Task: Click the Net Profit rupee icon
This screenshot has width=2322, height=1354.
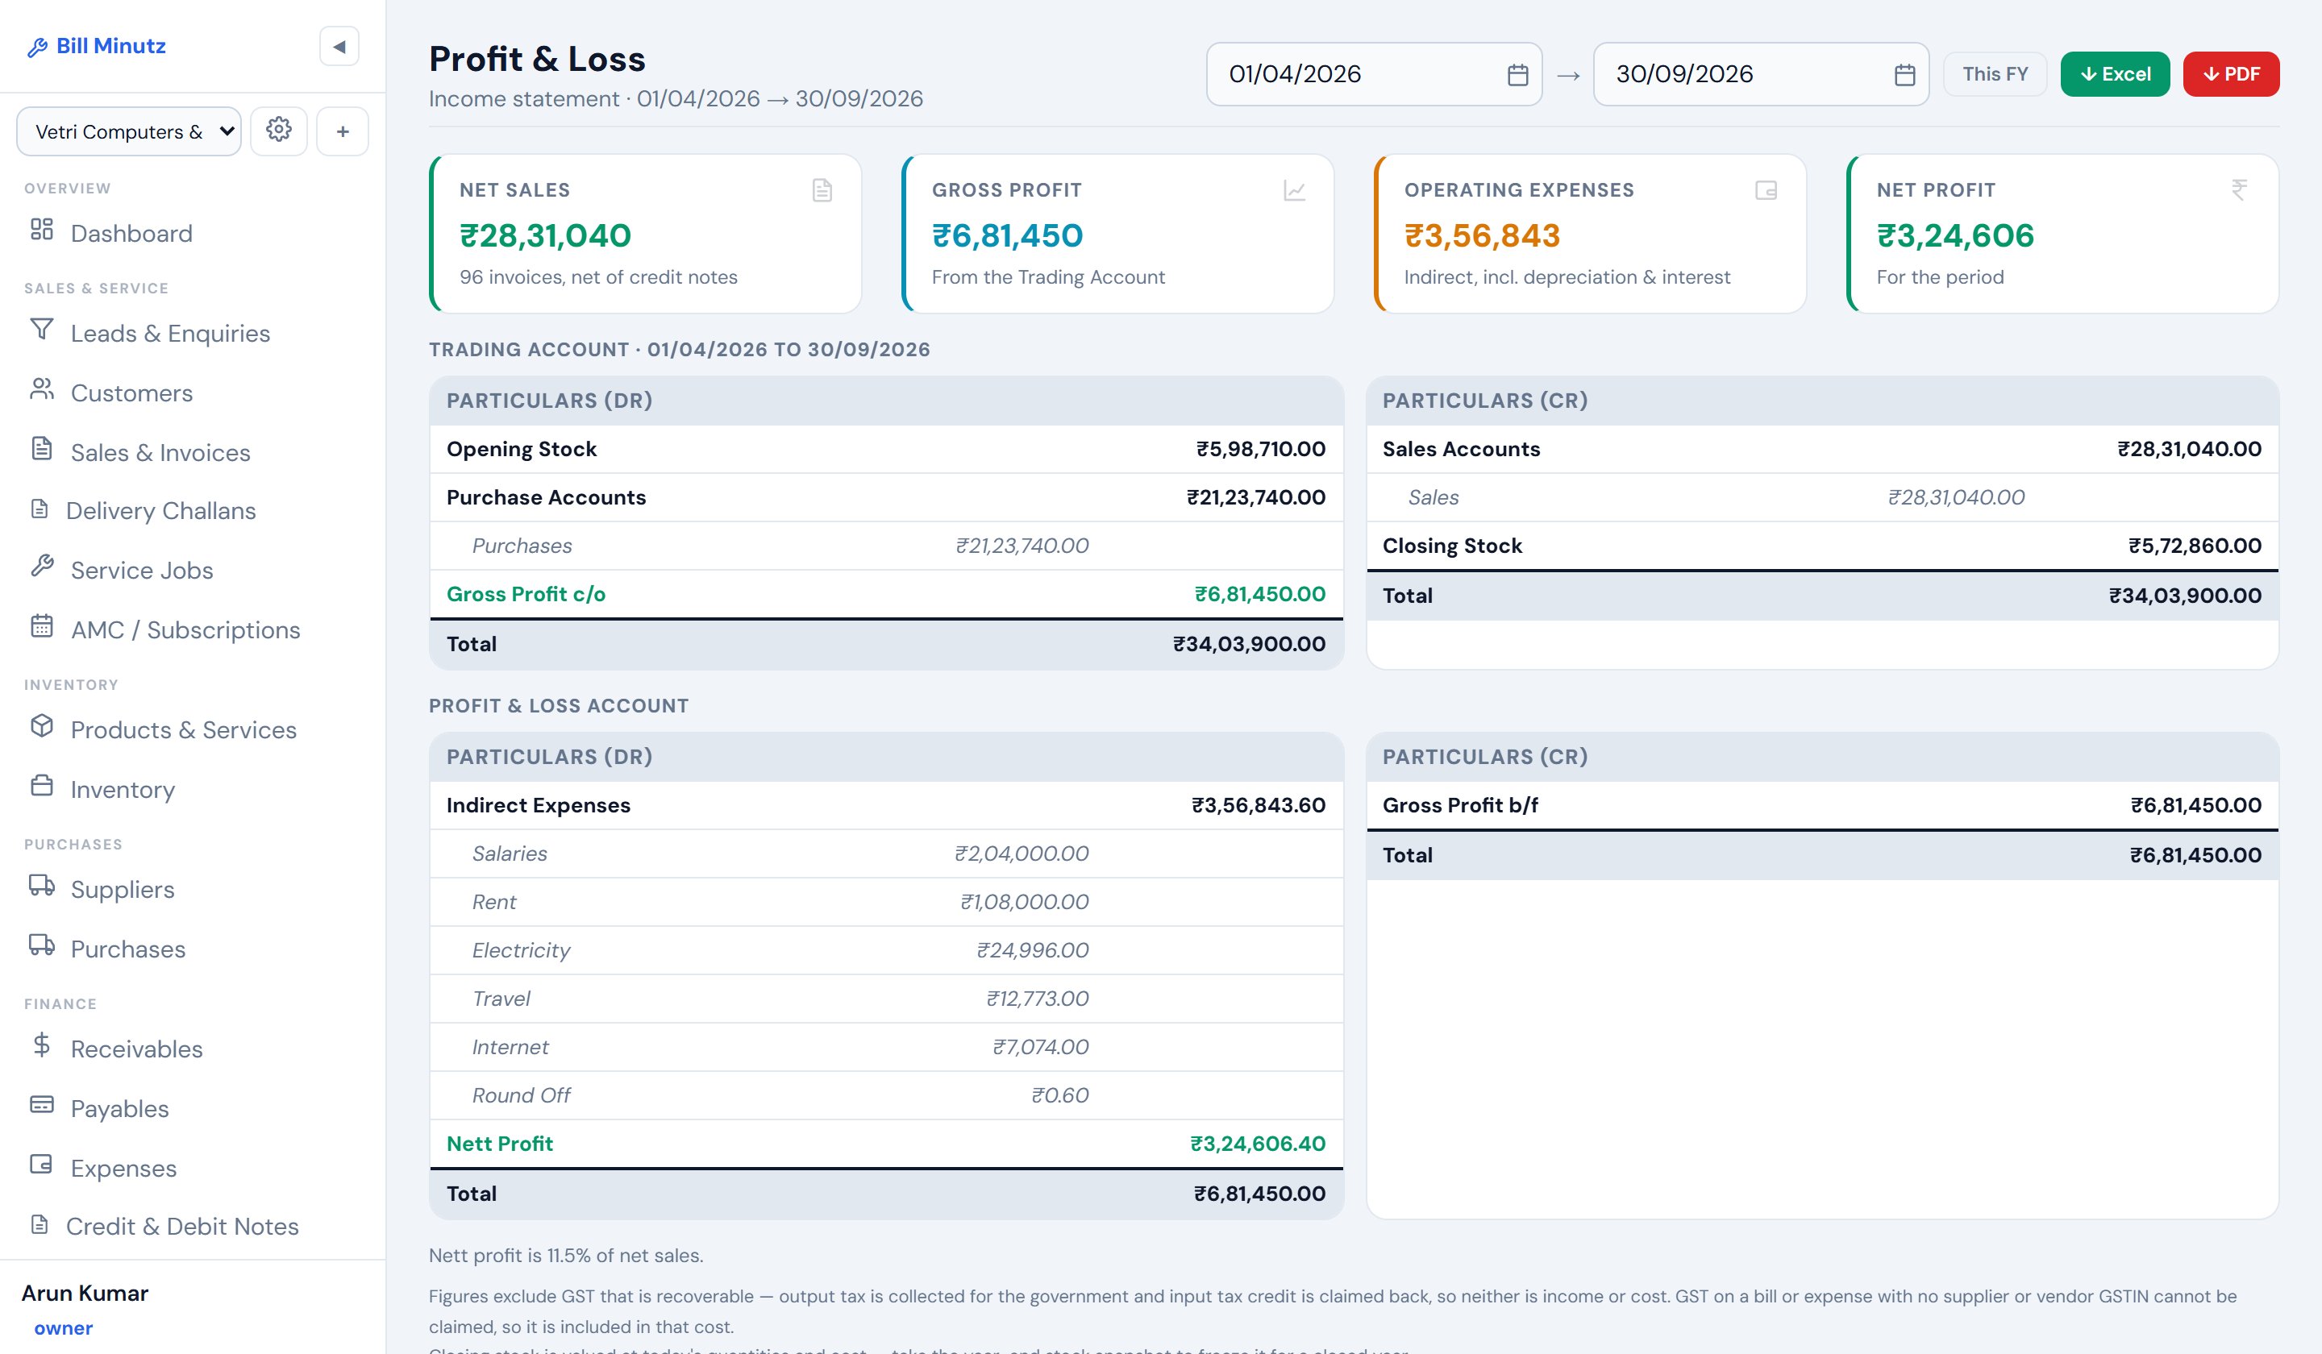Action: point(2239,191)
